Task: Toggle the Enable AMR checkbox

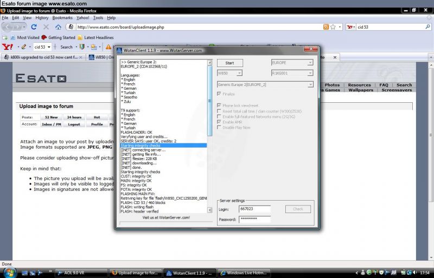Action: [x=219, y=122]
